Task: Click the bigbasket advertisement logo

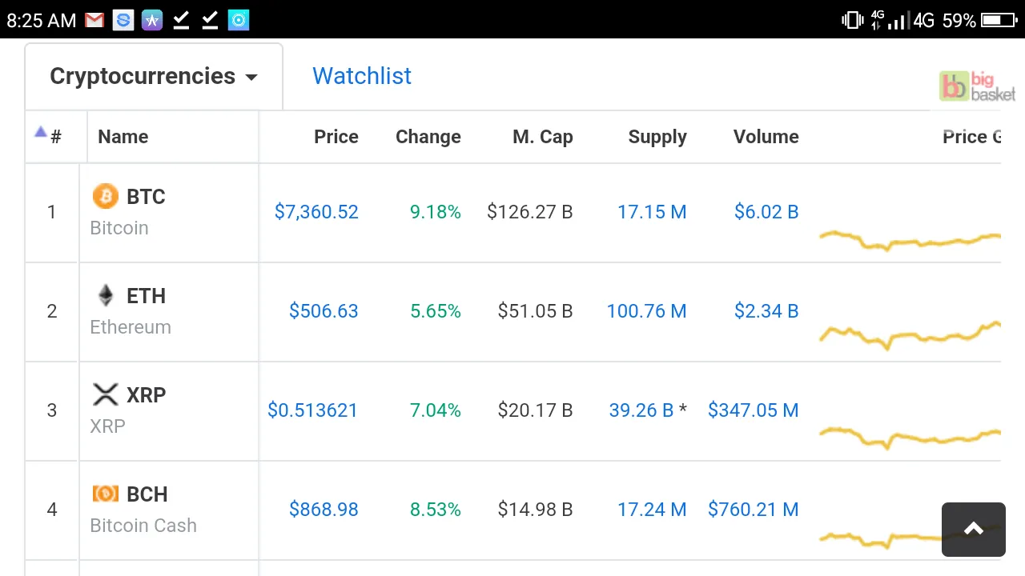Action: click(977, 86)
